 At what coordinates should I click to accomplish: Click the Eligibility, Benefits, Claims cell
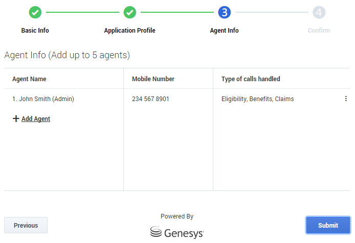click(x=257, y=99)
